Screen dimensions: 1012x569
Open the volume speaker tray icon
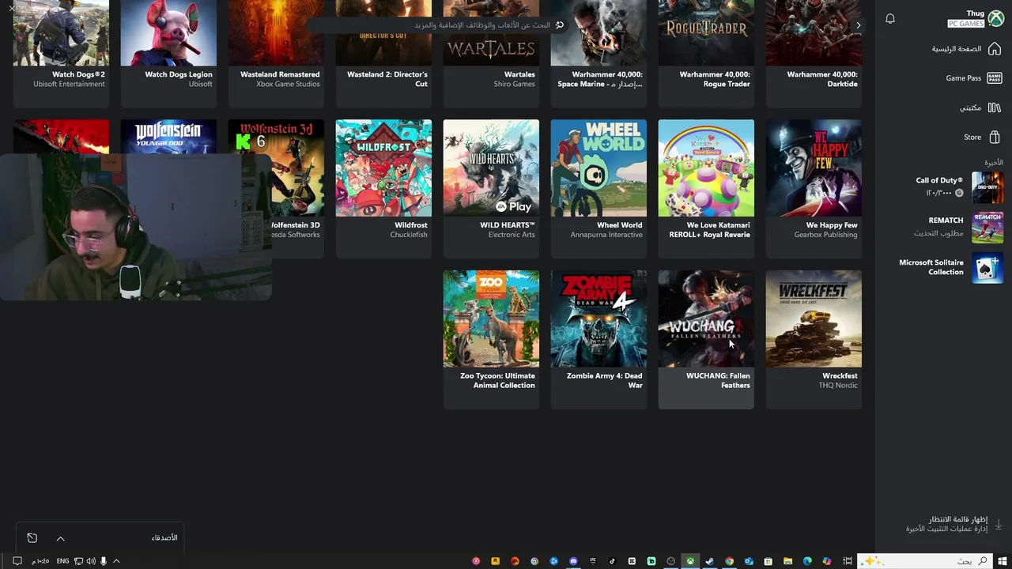(91, 561)
